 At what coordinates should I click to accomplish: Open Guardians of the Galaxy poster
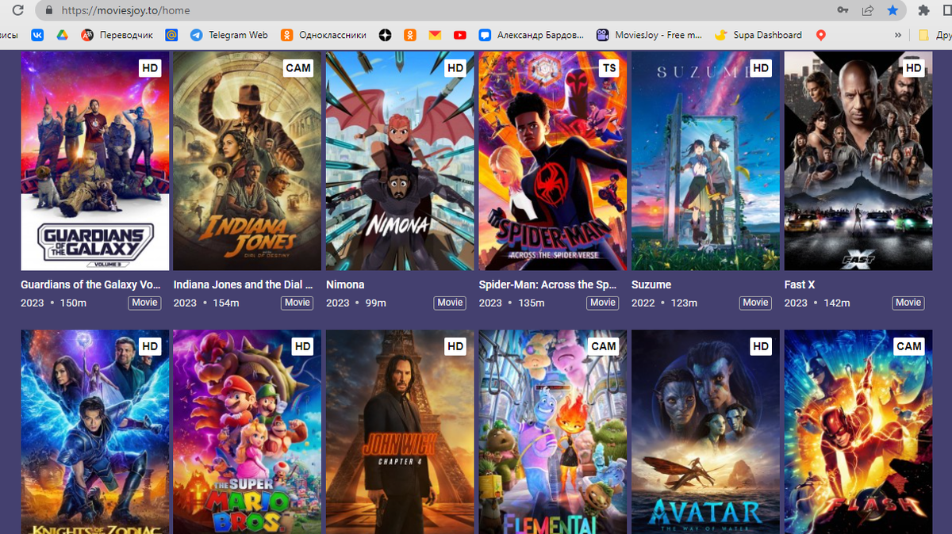pos(94,161)
